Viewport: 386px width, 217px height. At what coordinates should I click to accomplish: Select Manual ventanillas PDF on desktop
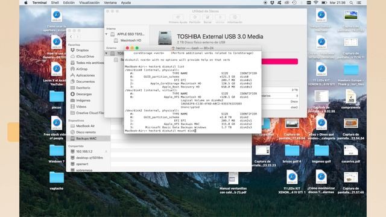coord(233,183)
